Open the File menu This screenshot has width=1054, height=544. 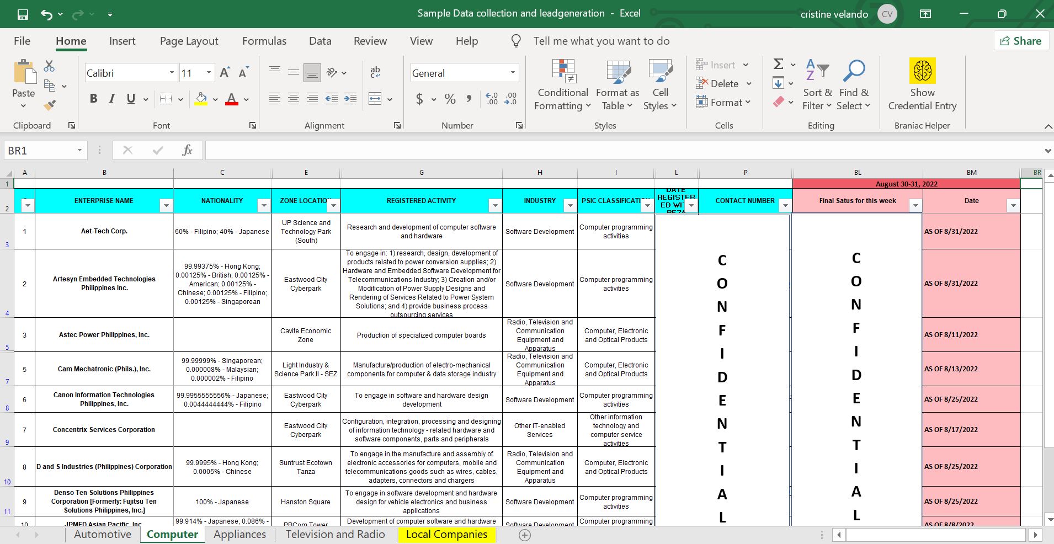22,41
